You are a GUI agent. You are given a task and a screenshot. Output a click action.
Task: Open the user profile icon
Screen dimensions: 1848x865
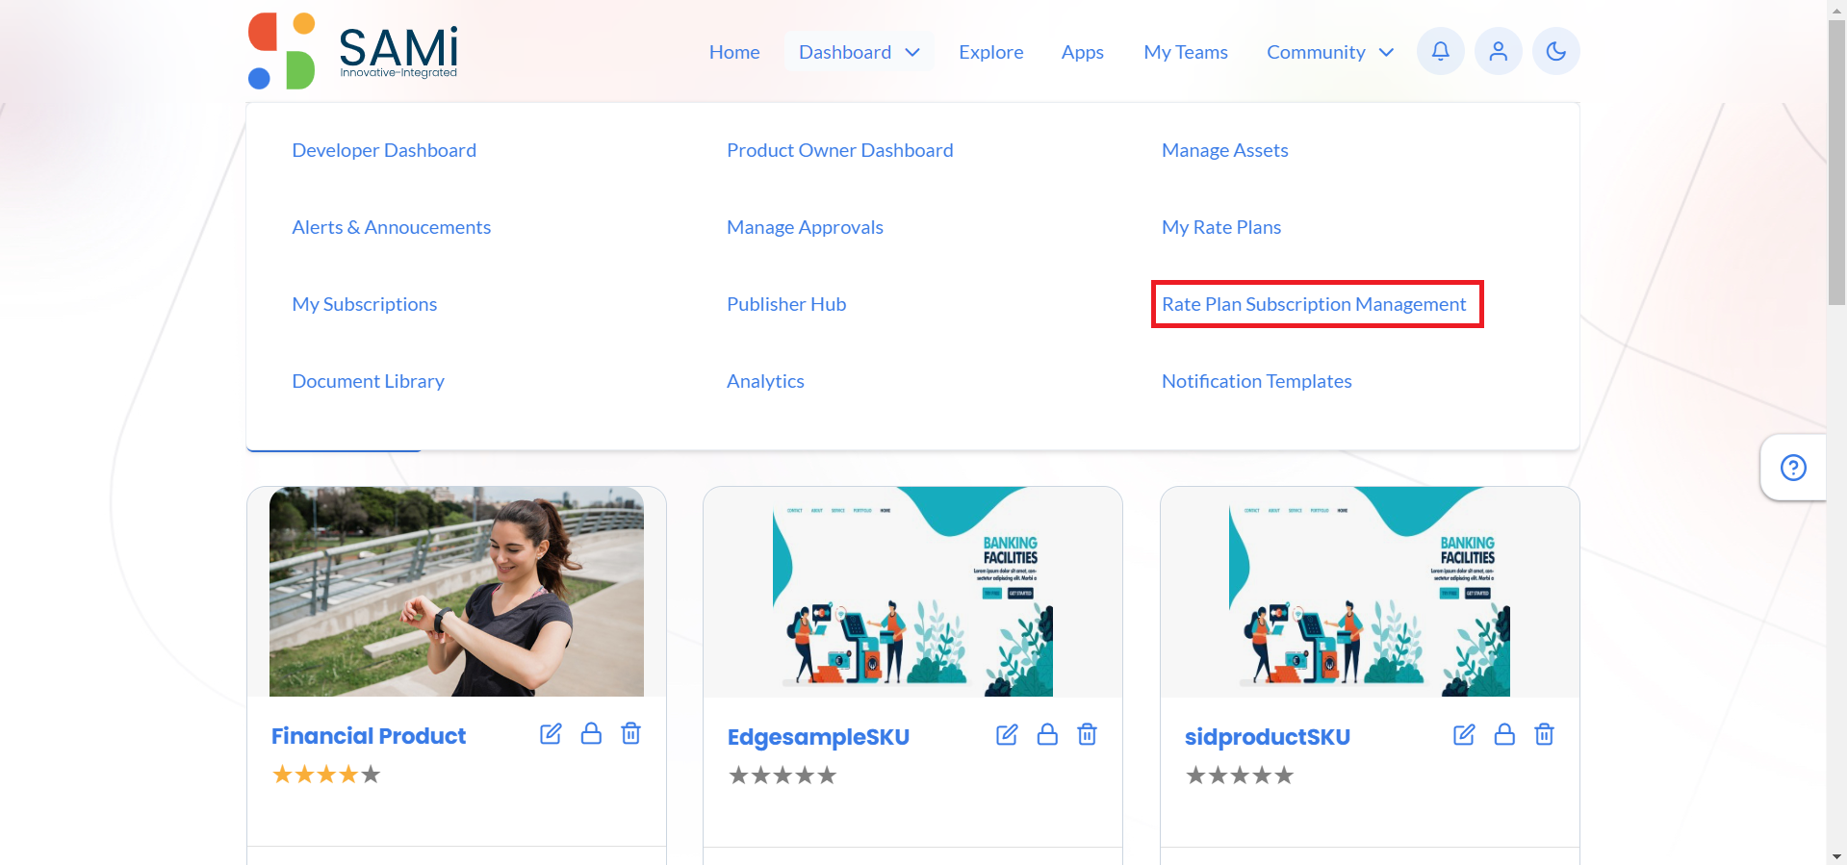[1498, 51]
